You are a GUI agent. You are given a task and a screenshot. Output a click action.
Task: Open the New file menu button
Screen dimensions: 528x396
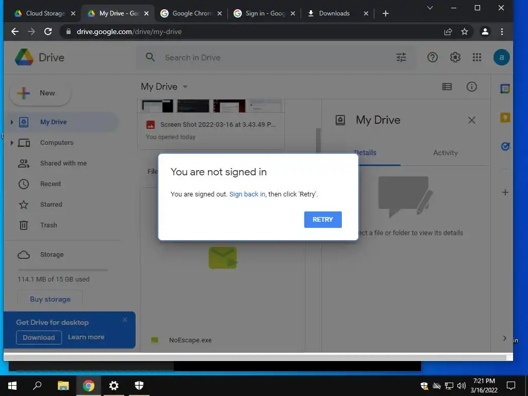tap(40, 93)
